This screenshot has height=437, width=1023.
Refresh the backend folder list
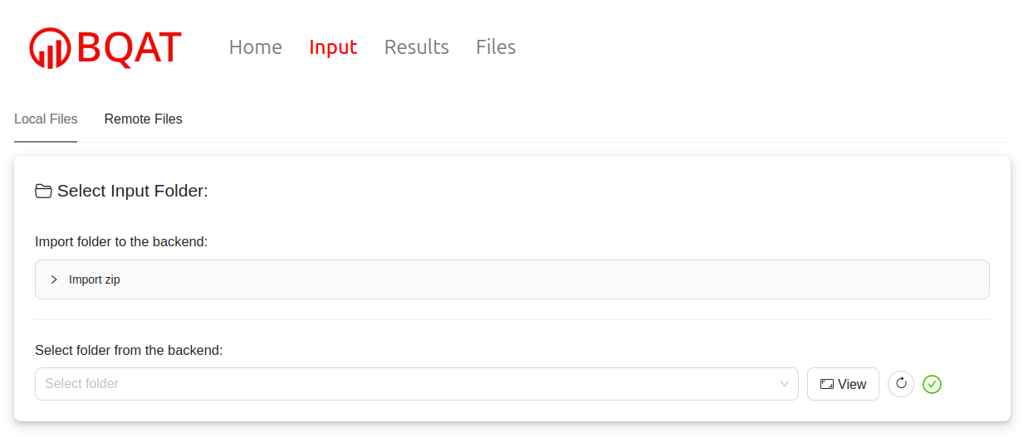[x=901, y=384]
